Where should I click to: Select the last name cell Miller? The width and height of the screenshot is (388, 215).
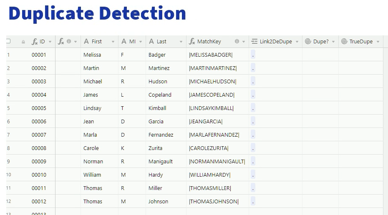click(166, 188)
